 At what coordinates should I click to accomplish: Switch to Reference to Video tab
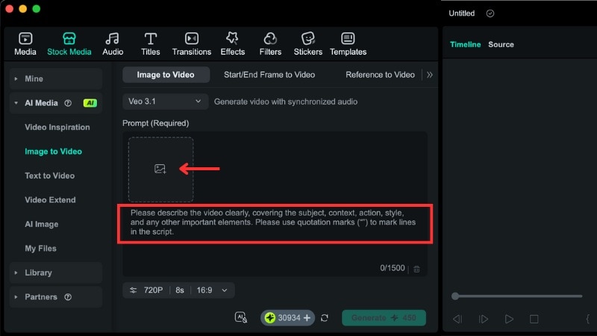(380, 75)
